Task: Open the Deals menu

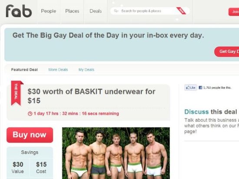Action: pyautogui.click(x=96, y=11)
